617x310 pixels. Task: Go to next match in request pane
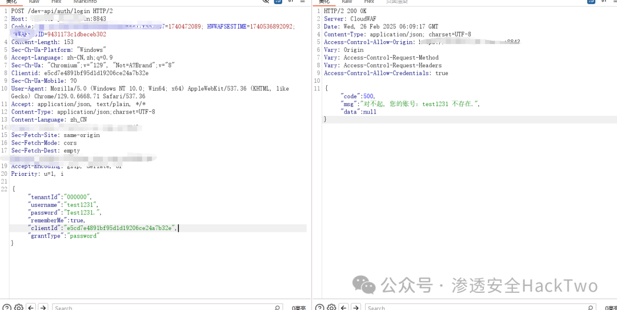[43, 307]
